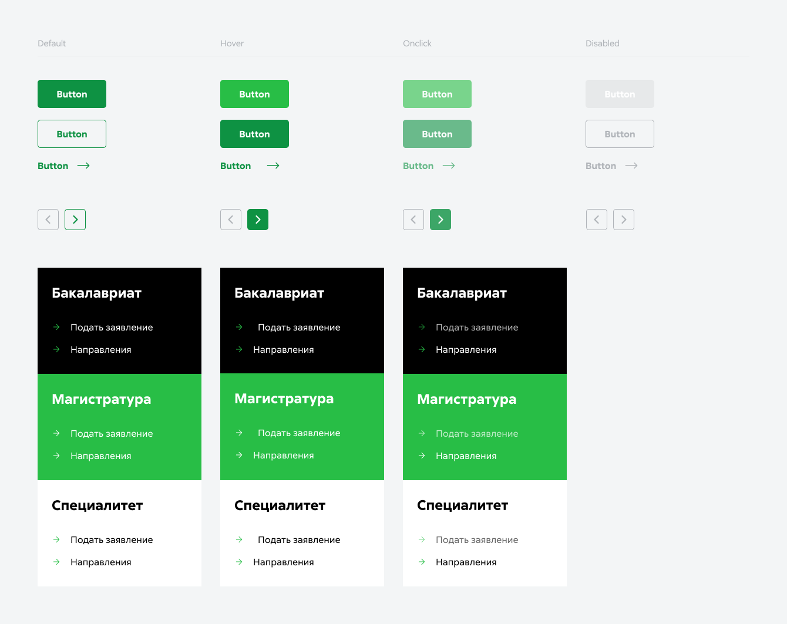Click the dark green filled Button under Hover
Viewport: 787px width, 624px height.
(254, 134)
